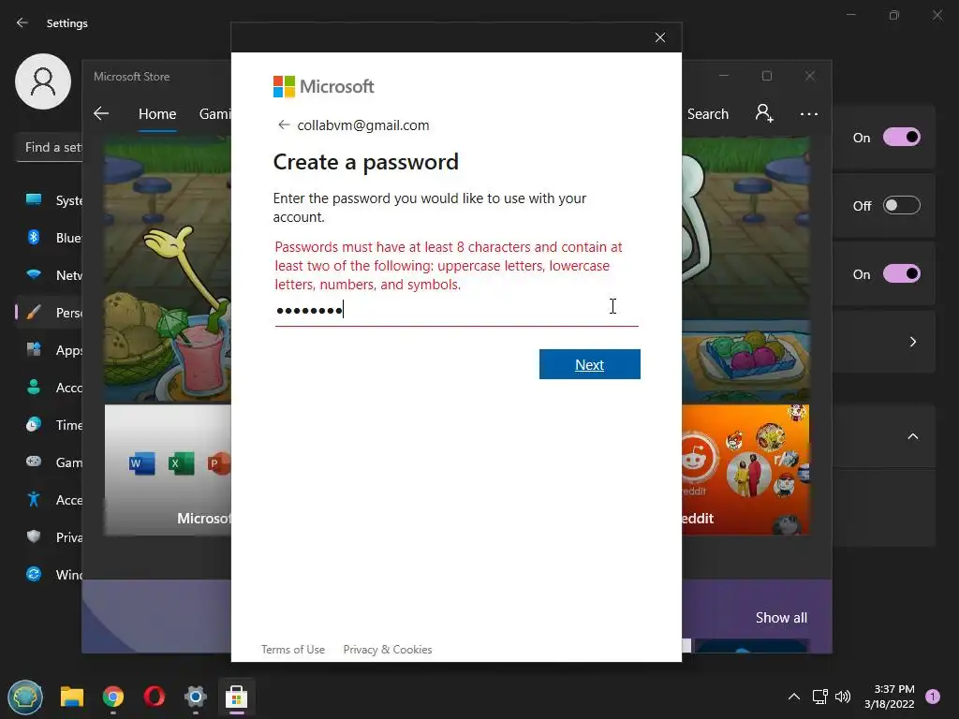Open Personalization settings category
The height and width of the screenshot is (719, 959).
(x=51, y=313)
